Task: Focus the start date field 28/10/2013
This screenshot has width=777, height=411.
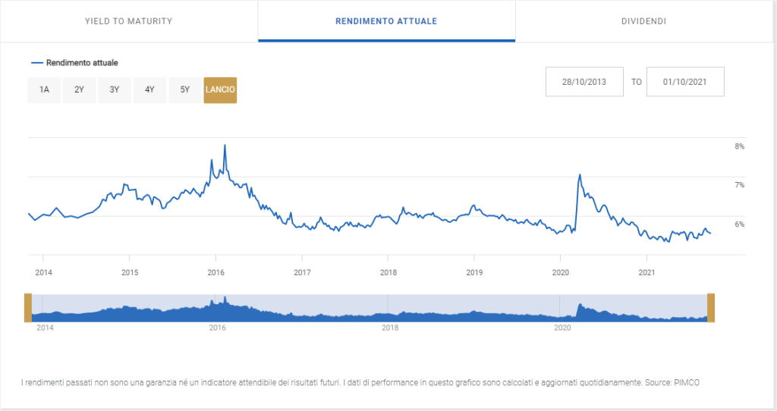Action: (x=584, y=82)
